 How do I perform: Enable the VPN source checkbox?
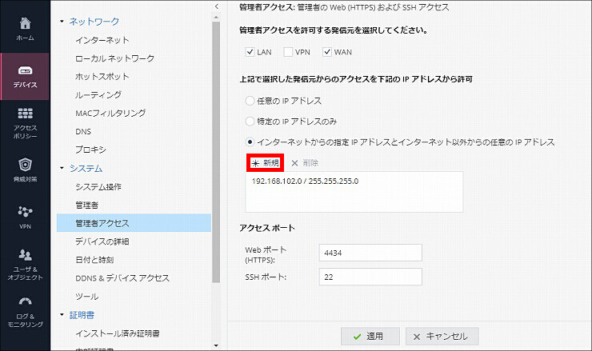click(288, 52)
